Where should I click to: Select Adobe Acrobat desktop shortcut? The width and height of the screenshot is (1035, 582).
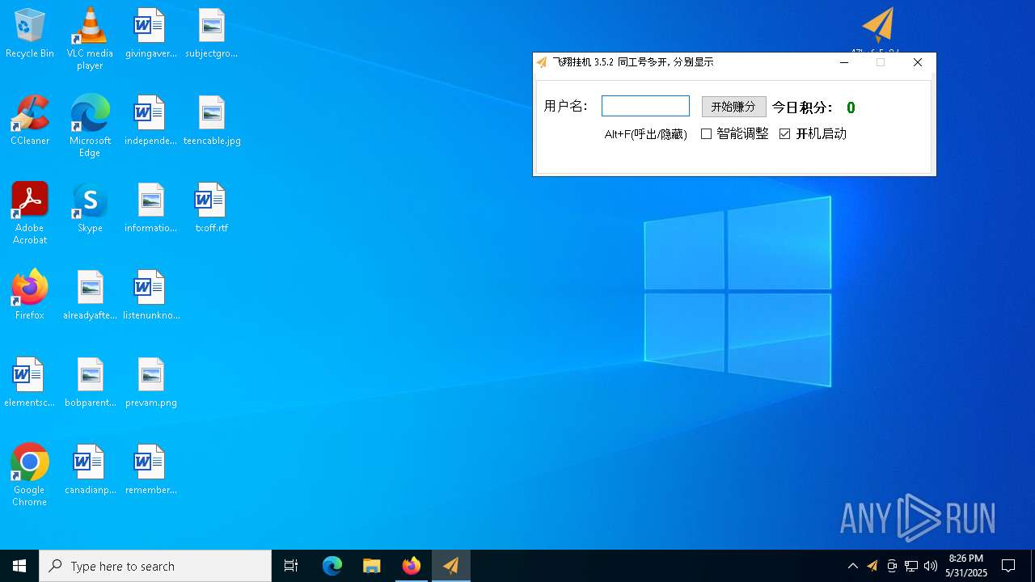[x=30, y=213]
